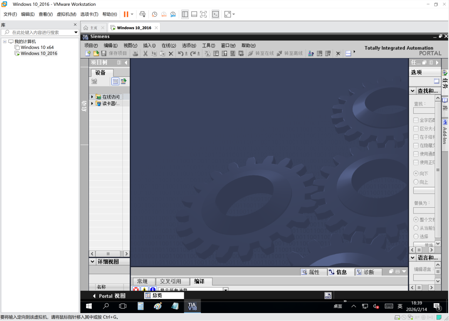The width and height of the screenshot is (449, 321).
Task: Open VMware library search dropdown arrow
Action: pyautogui.click(x=76, y=32)
